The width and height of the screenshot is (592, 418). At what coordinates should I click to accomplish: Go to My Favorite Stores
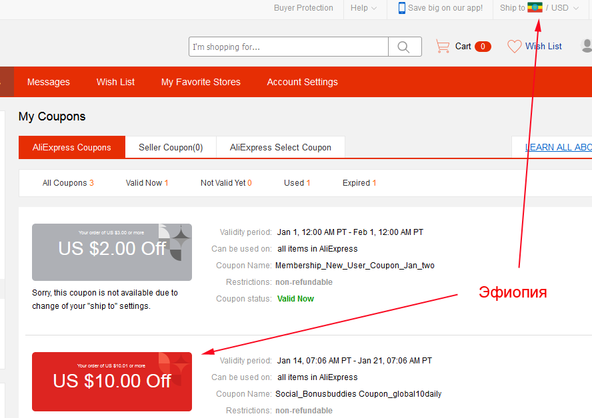click(201, 82)
